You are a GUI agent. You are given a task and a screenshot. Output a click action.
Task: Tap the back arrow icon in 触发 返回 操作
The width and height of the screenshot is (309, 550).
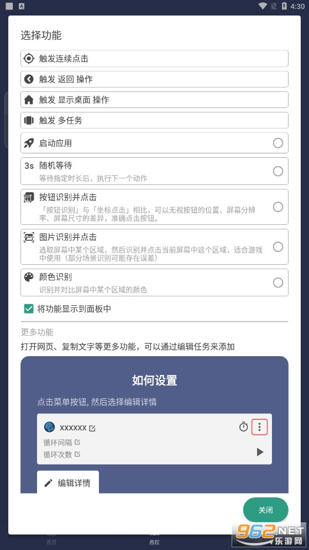[x=29, y=79]
